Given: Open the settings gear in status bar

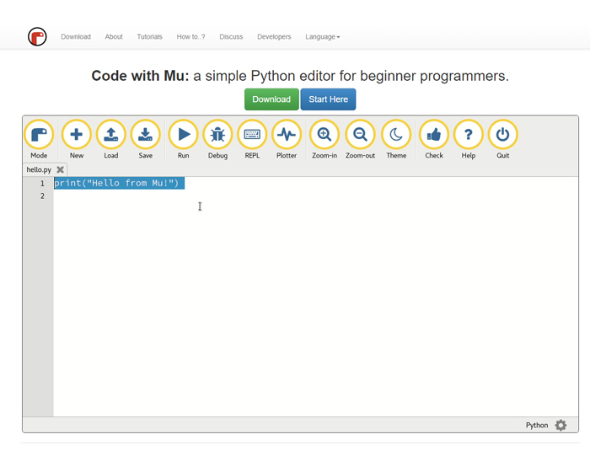Looking at the screenshot, I should (x=561, y=426).
